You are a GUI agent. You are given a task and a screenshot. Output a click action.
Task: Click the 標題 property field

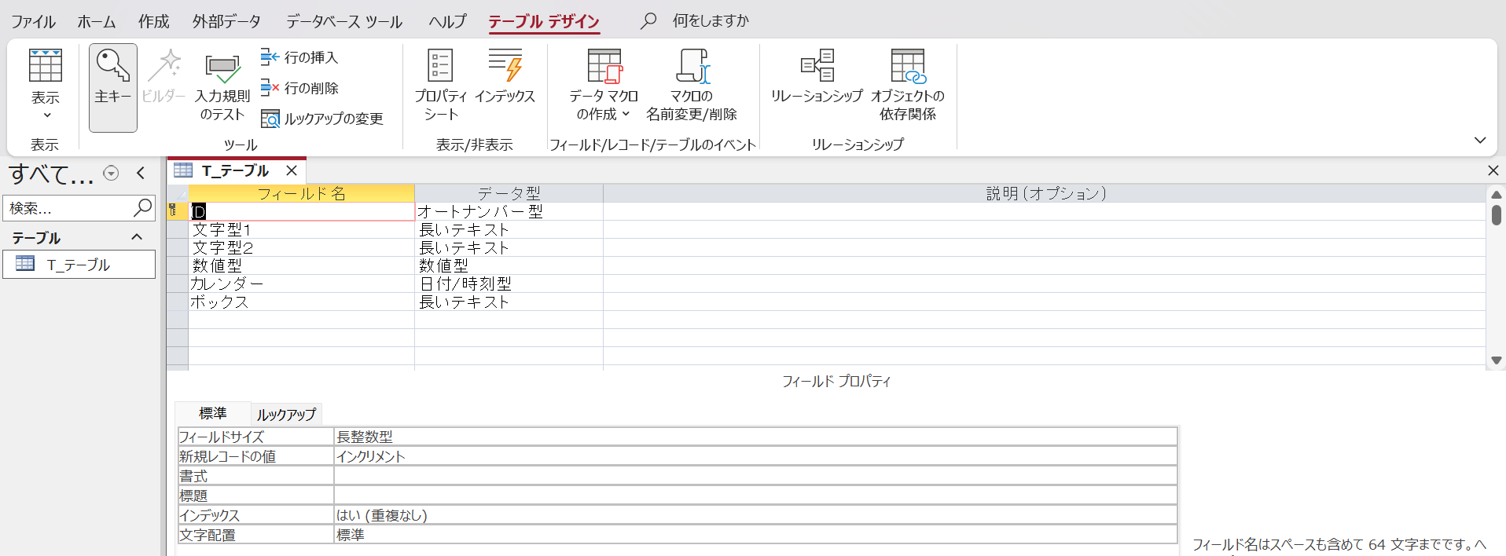coord(755,496)
